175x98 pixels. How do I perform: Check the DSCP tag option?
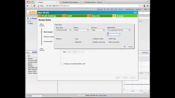108,39
